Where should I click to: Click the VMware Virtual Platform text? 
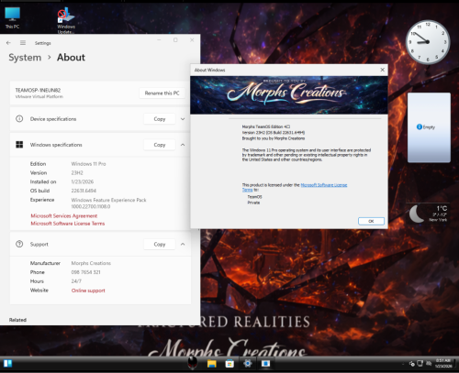pos(39,96)
